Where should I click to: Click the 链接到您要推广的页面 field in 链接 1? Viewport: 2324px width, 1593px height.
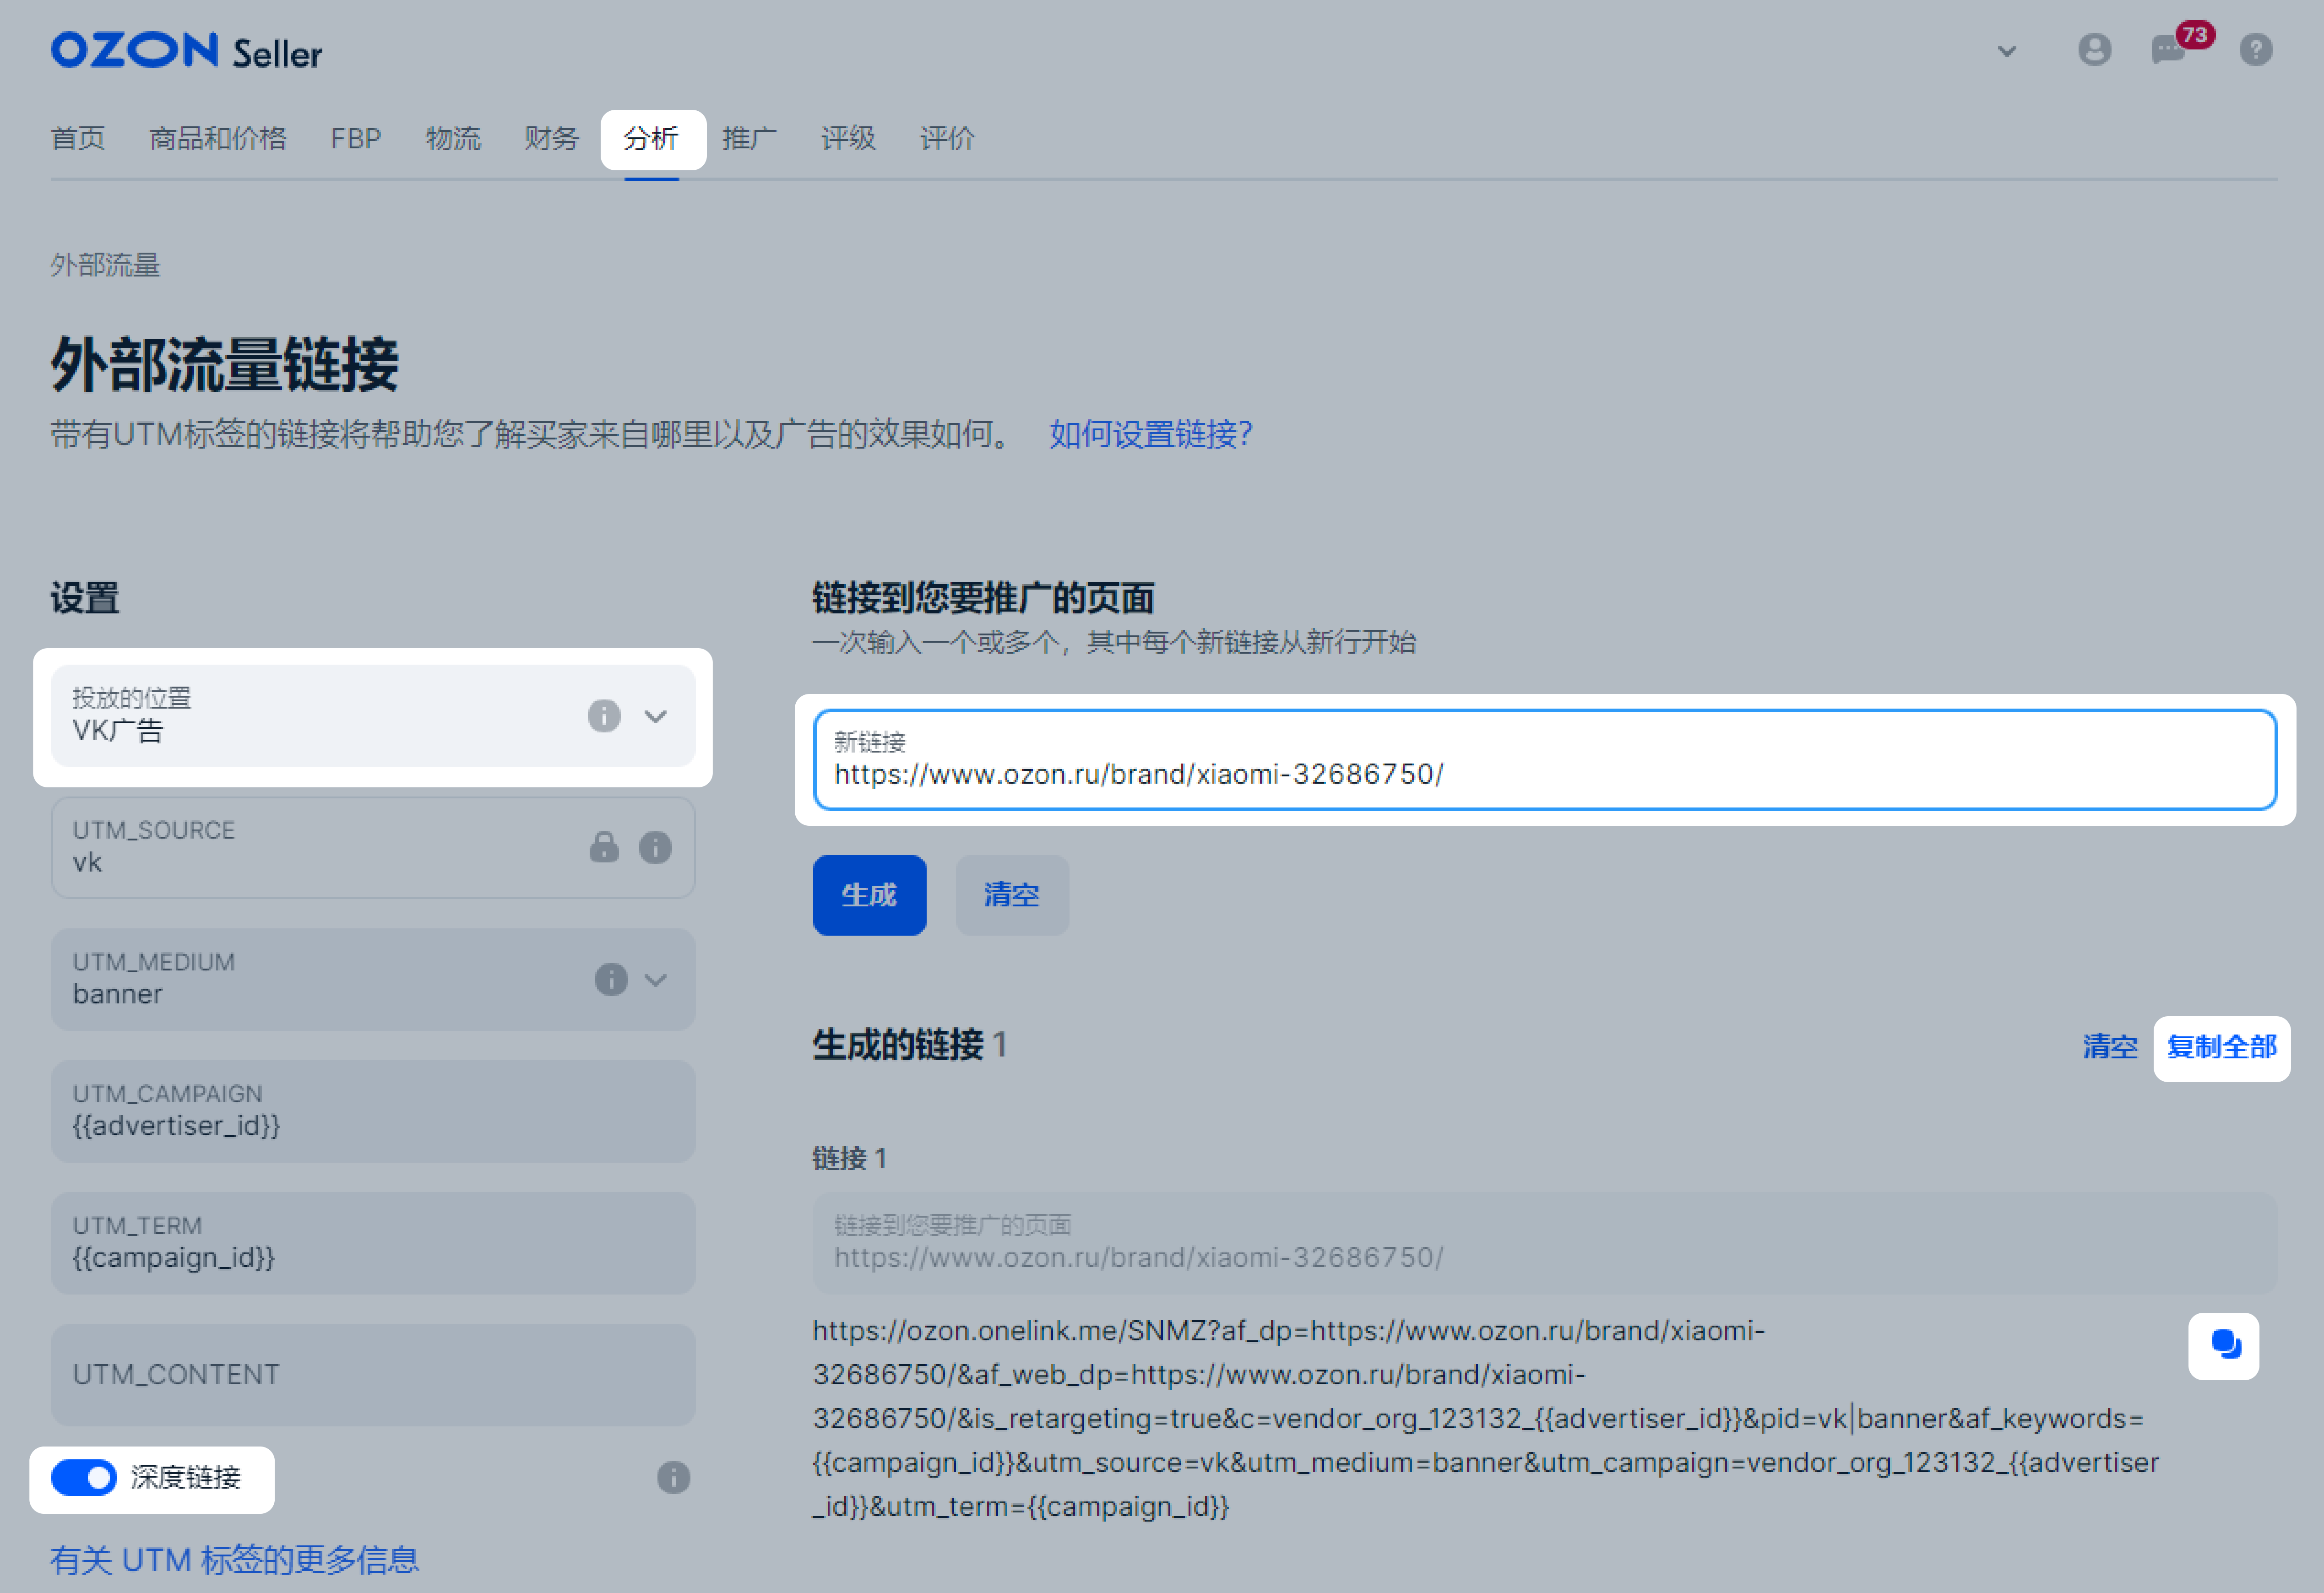[x=1545, y=1243]
